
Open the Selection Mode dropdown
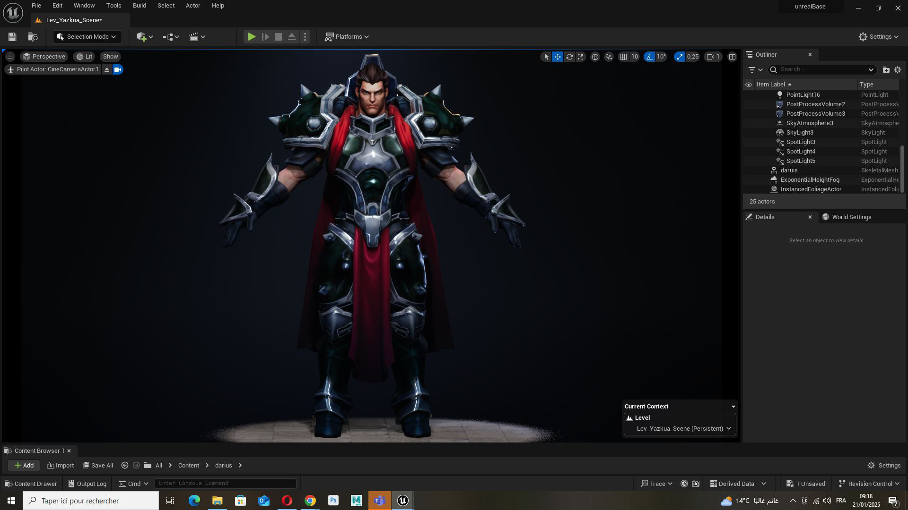[87, 37]
